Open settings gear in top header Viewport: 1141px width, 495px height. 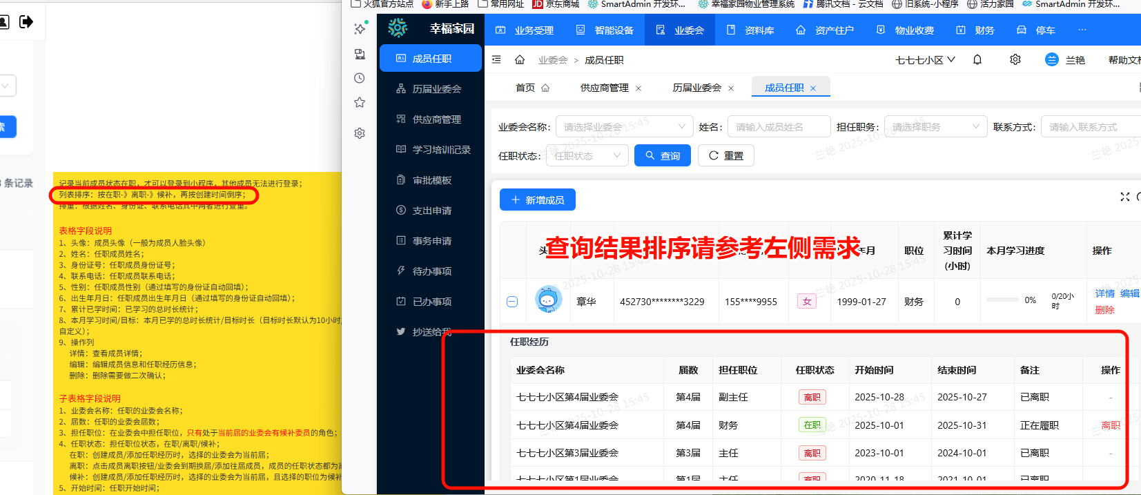pyautogui.click(x=1015, y=60)
